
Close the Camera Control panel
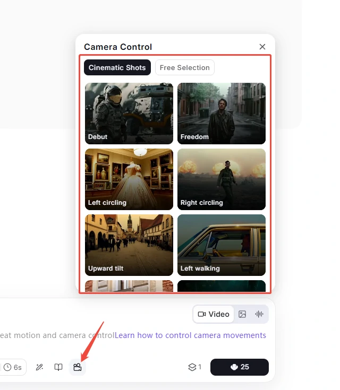point(262,47)
